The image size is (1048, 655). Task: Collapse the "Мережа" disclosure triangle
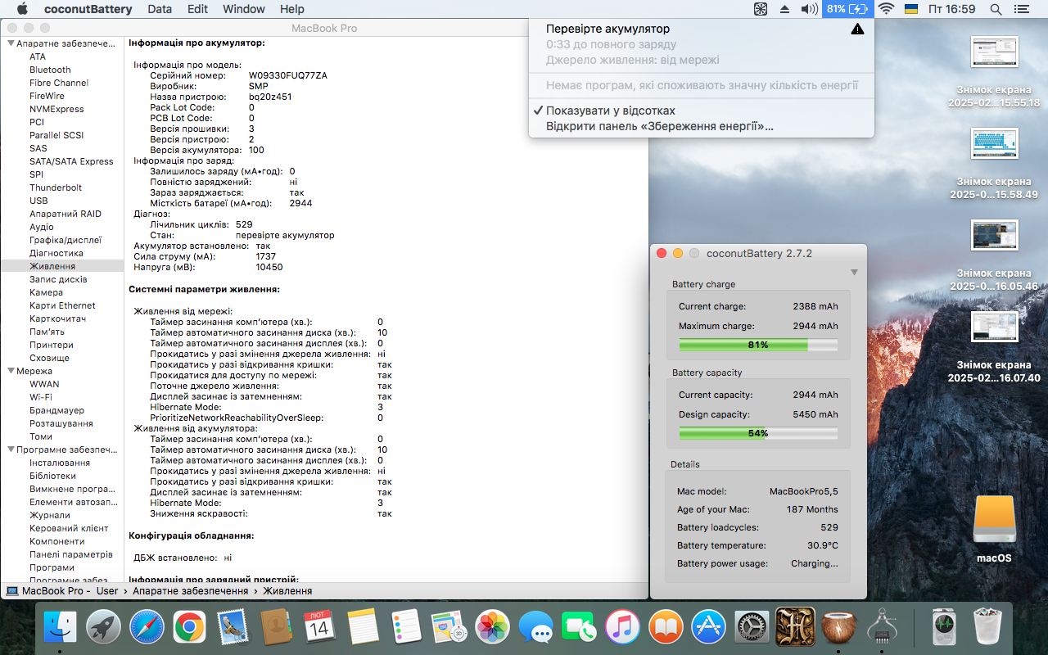click(x=10, y=371)
